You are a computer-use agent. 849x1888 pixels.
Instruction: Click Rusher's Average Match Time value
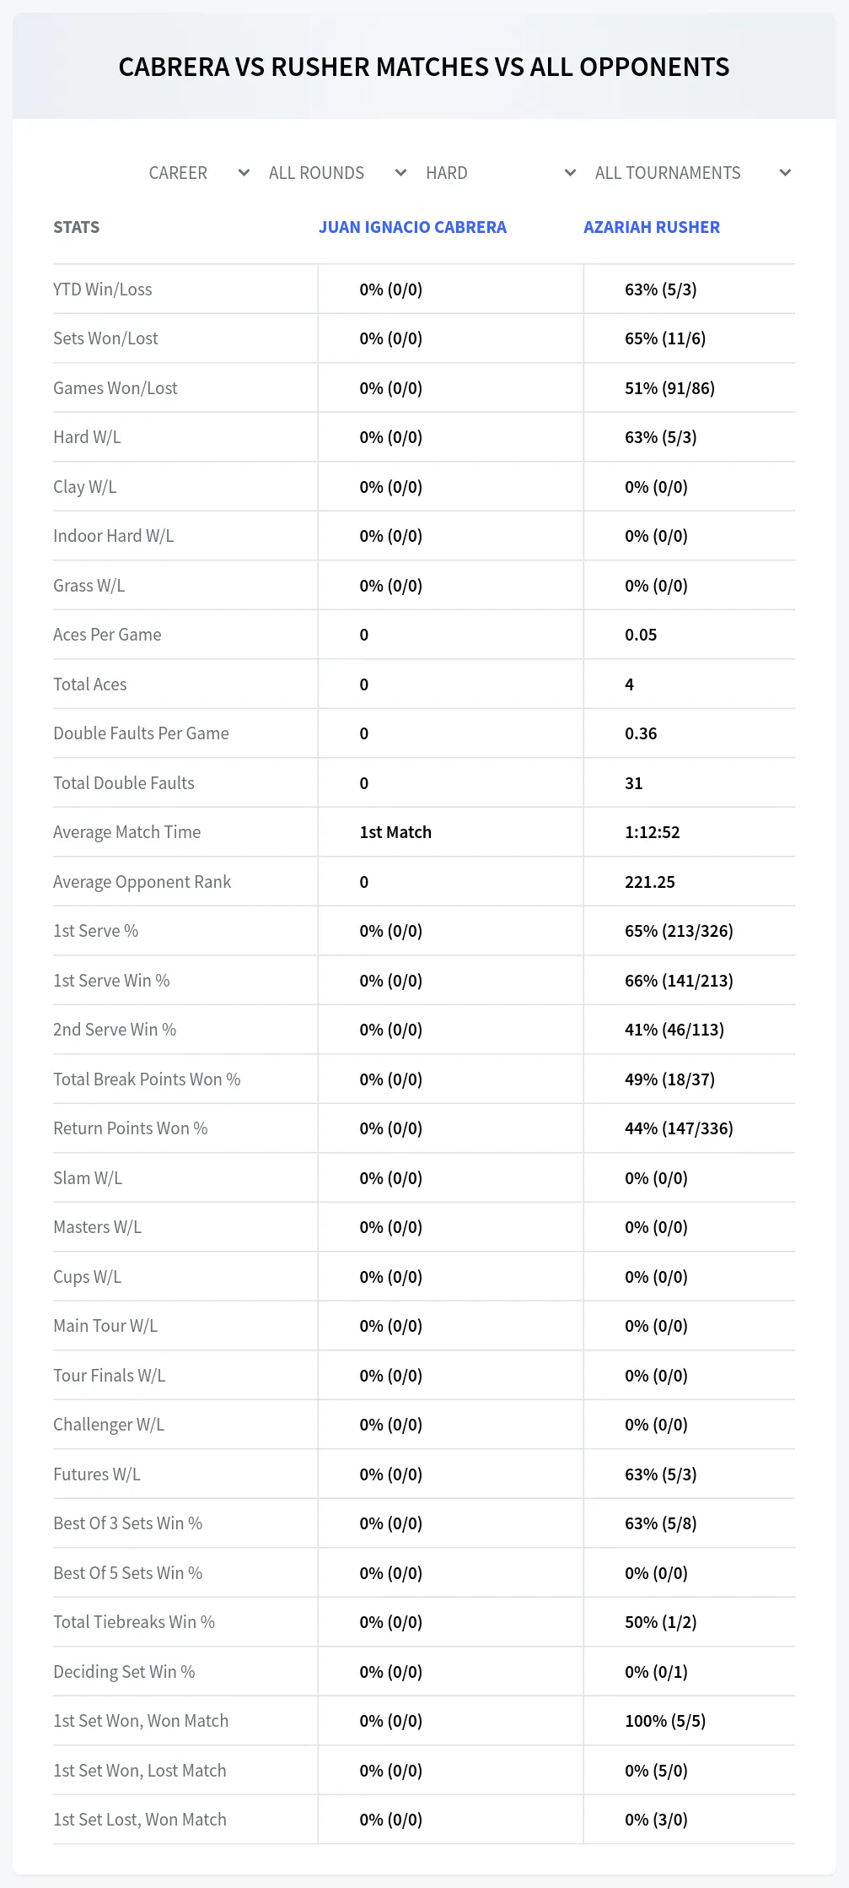point(652,832)
